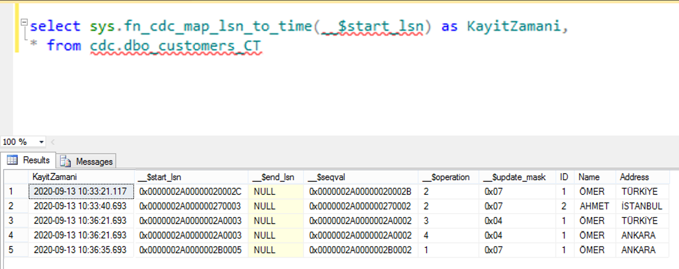Image resolution: width=679 pixels, height=269 pixels.
Task: Click cell 2020-09-13 10:36:35.693
Action: [x=81, y=250]
